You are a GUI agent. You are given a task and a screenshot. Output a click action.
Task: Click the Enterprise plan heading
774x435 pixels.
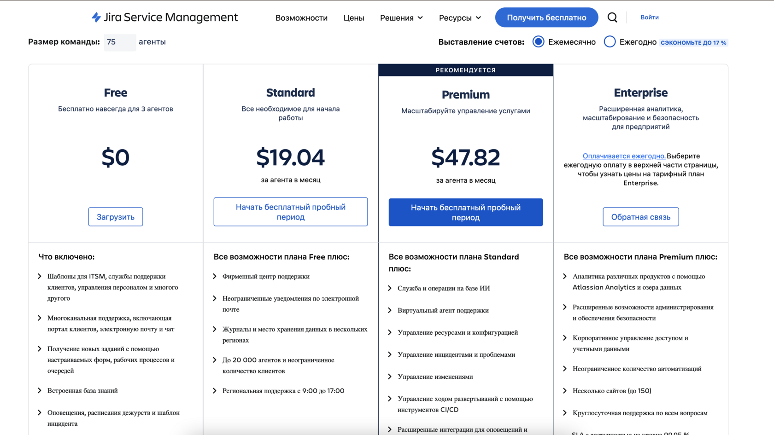click(x=641, y=93)
